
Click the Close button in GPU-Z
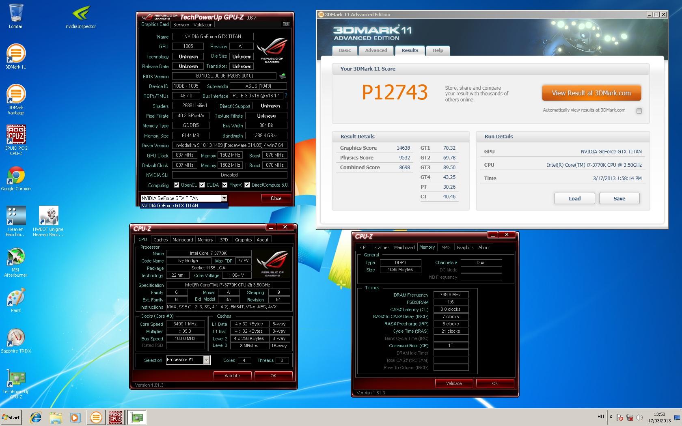tap(276, 198)
